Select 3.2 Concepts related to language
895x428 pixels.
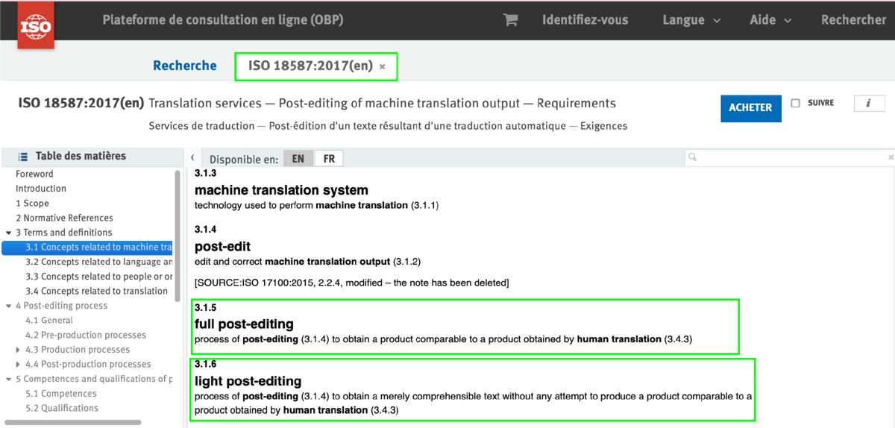pyautogui.click(x=98, y=262)
